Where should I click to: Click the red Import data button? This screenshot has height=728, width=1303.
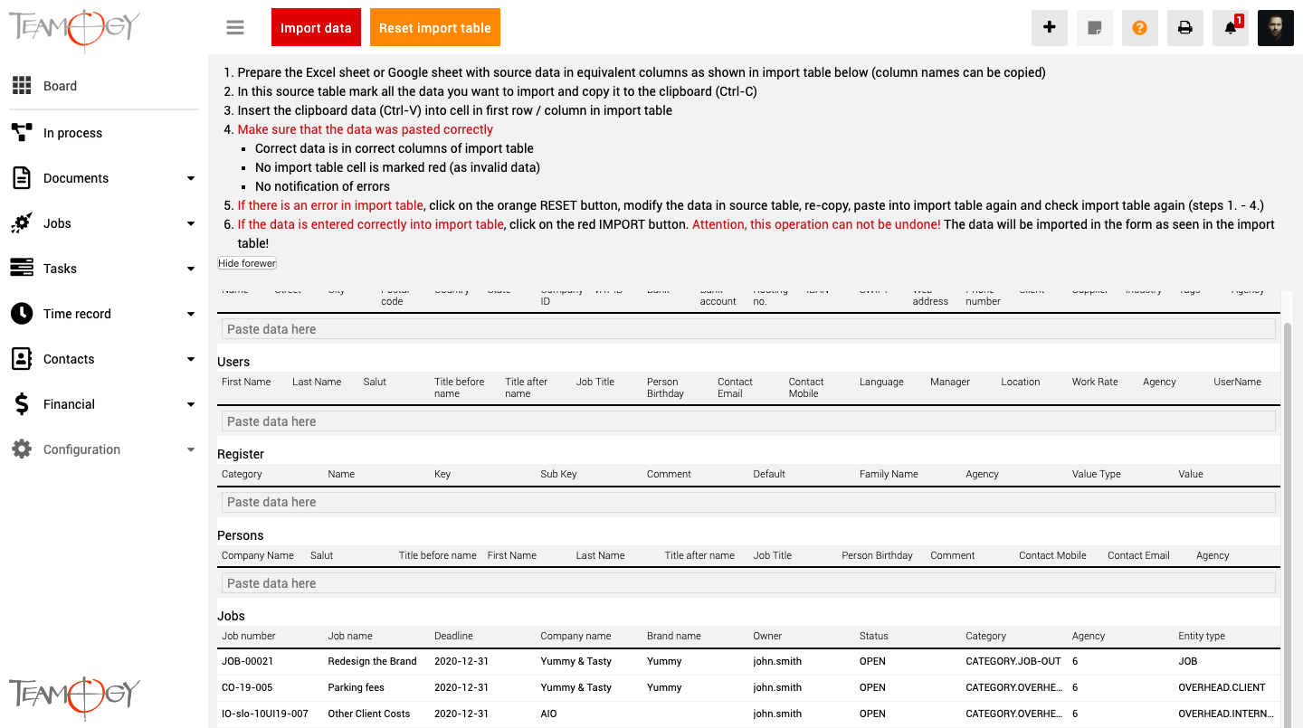pos(316,27)
